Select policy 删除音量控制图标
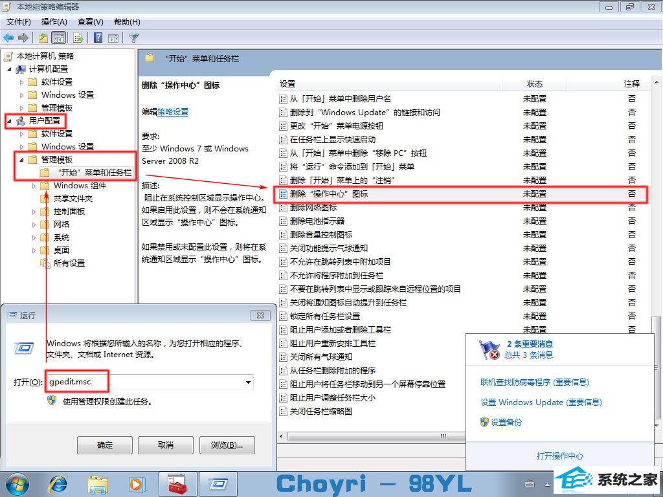This screenshot has height=497, width=663. pyautogui.click(x=321, y=234)
